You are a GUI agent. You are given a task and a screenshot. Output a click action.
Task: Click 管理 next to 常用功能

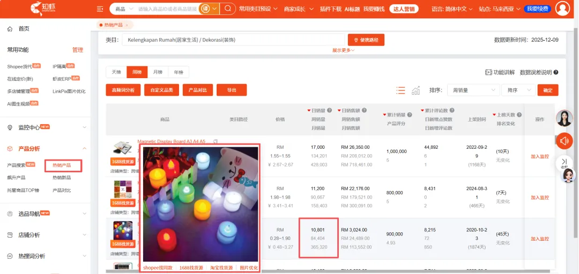click(78, 50)
